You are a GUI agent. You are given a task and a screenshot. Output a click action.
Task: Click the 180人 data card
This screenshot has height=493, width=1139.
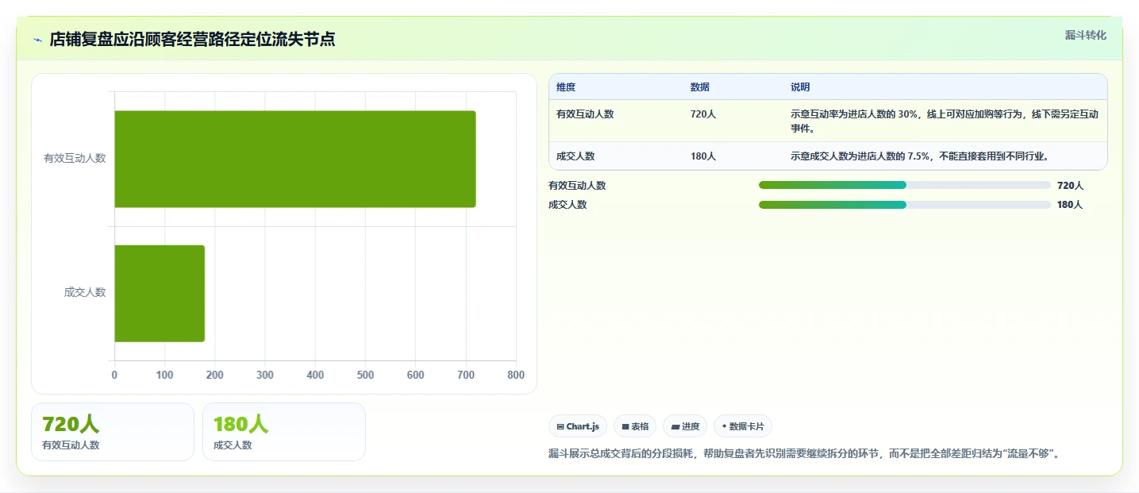click(x=284, y=432)
